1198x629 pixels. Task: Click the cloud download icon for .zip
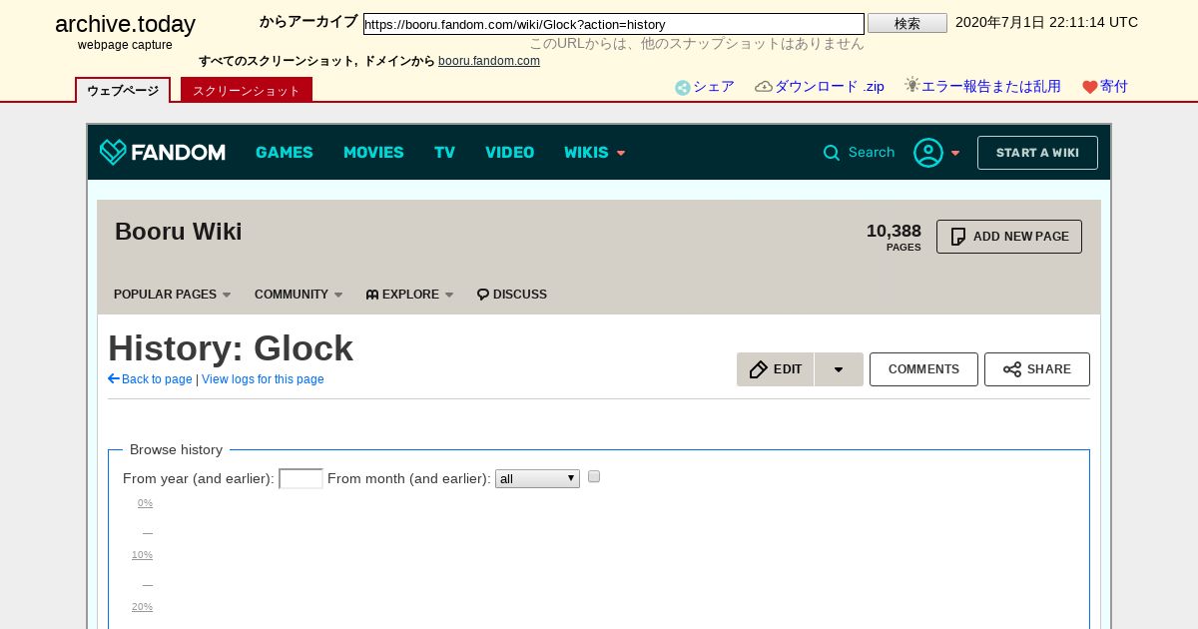[x=764, y=87]
